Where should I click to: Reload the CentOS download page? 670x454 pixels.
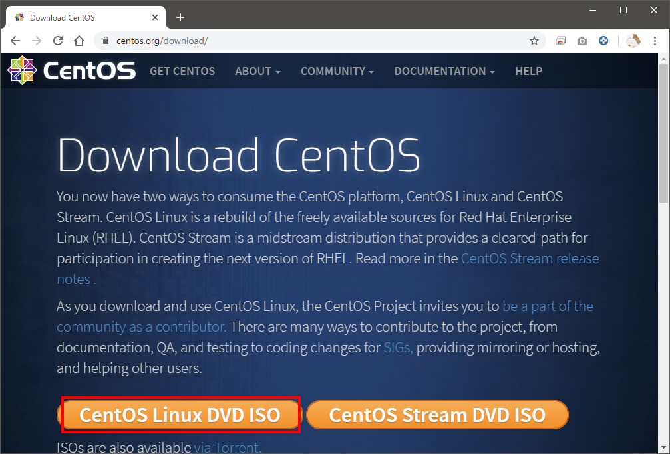[x=58, y=41]
